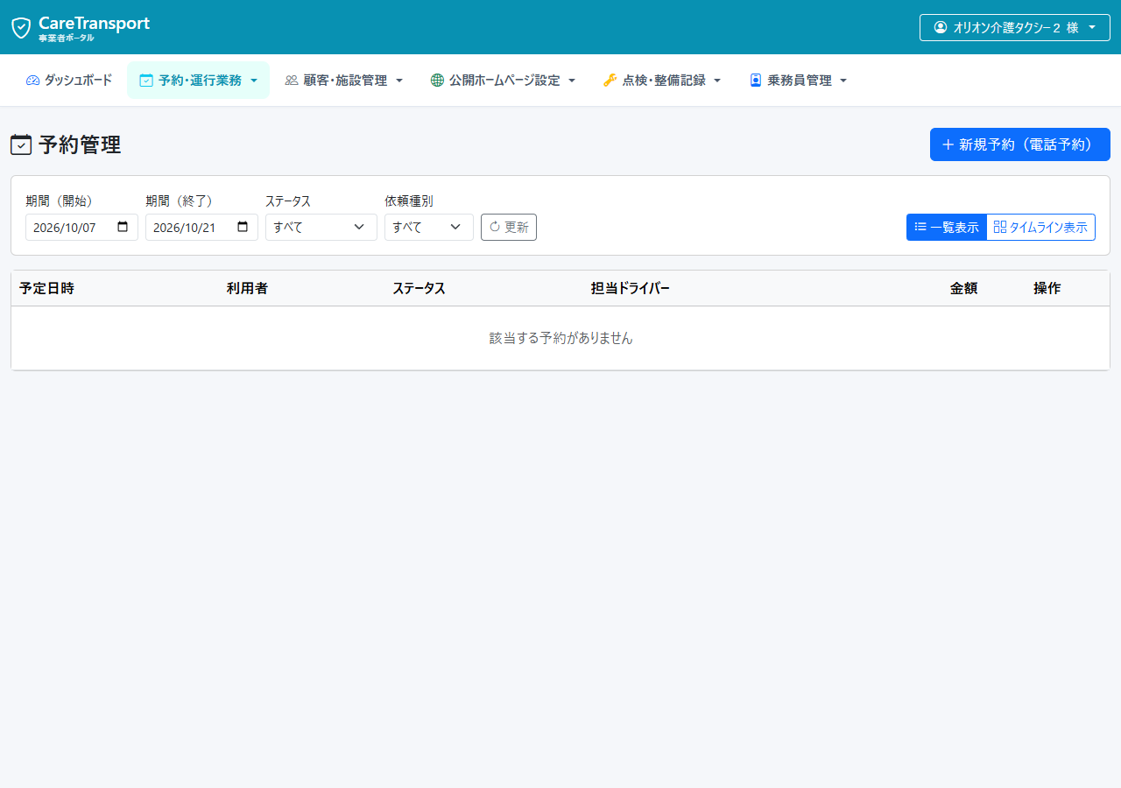Click calendar icon next to 予約管理 heading
The width and height of the screenshot is (1121, 788).
[21, 144]
